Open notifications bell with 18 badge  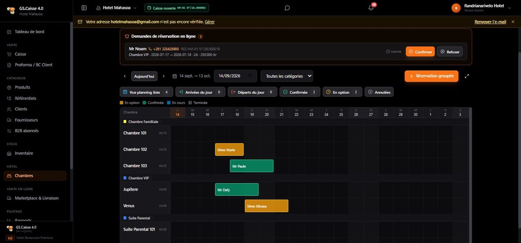click(x=371, y=8)
